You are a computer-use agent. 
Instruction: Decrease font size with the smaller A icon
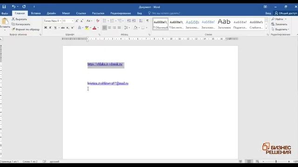(x=82, y=21)
